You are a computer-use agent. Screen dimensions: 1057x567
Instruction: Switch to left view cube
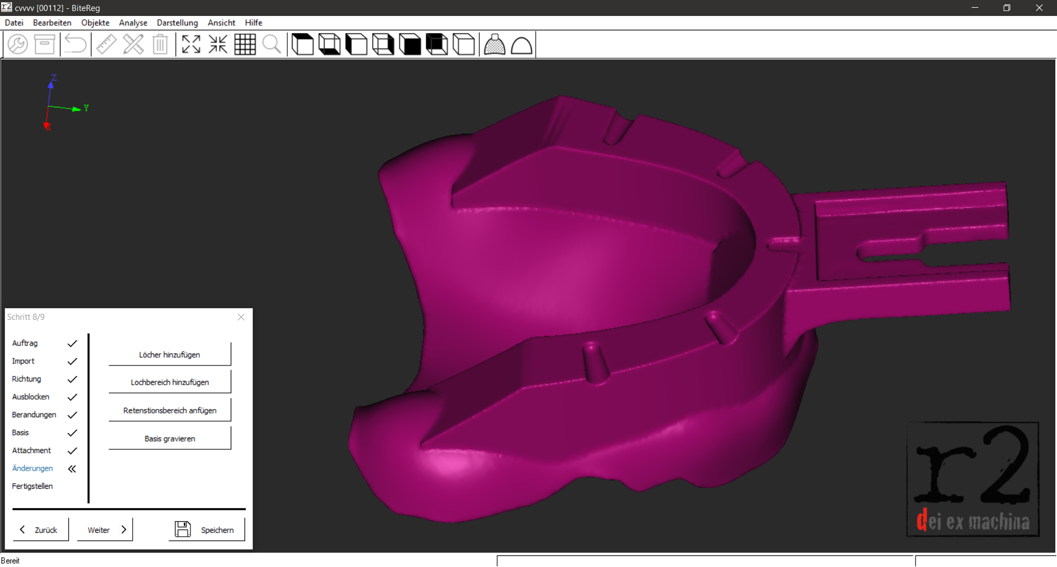[x=356, y=44]
